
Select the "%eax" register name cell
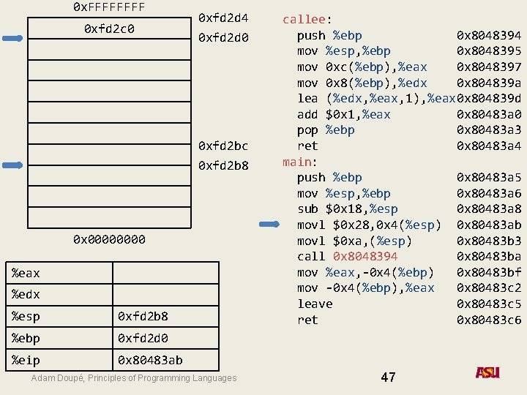[59, 273]
